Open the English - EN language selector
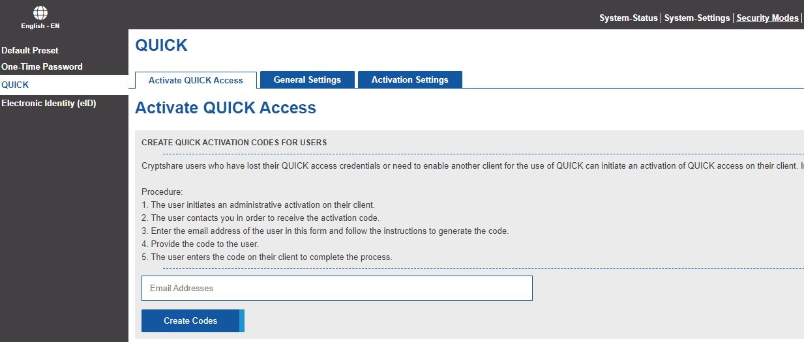The height and width of the screenshot is (342, 804). coord(40,26)
